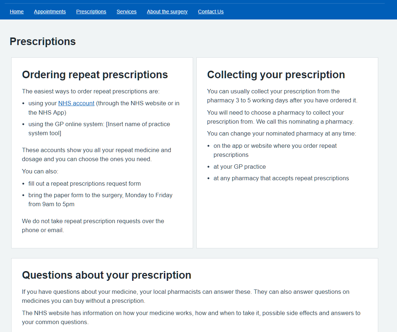Click the bring the paper form bullet
Image resolution: width=397 pixels, height=332 pixels.
100,200
